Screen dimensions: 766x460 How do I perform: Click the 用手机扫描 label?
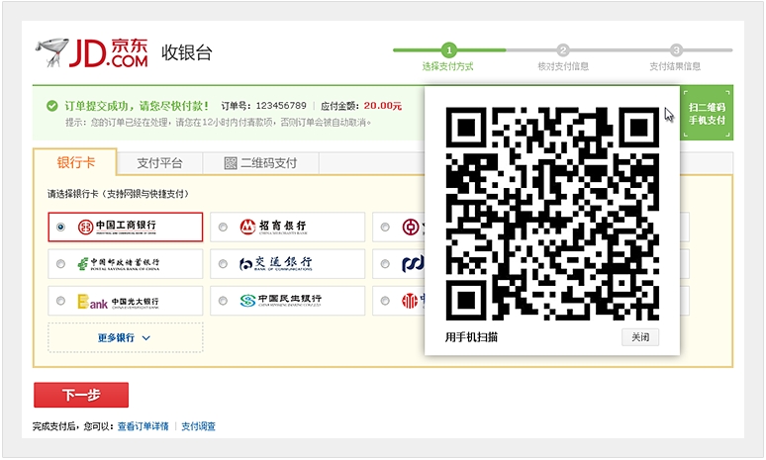tap(471, 337)
